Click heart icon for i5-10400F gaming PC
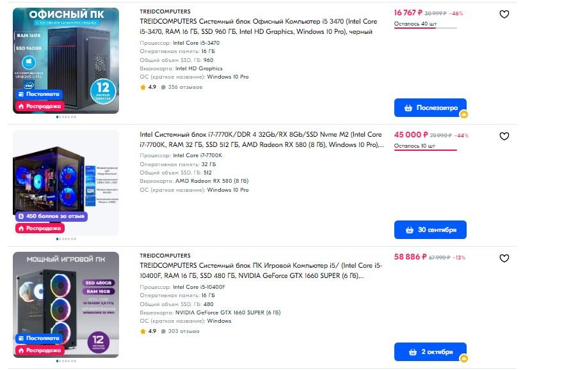The width and height of the screenshot is (562, 370). click(x=504, y=258)
